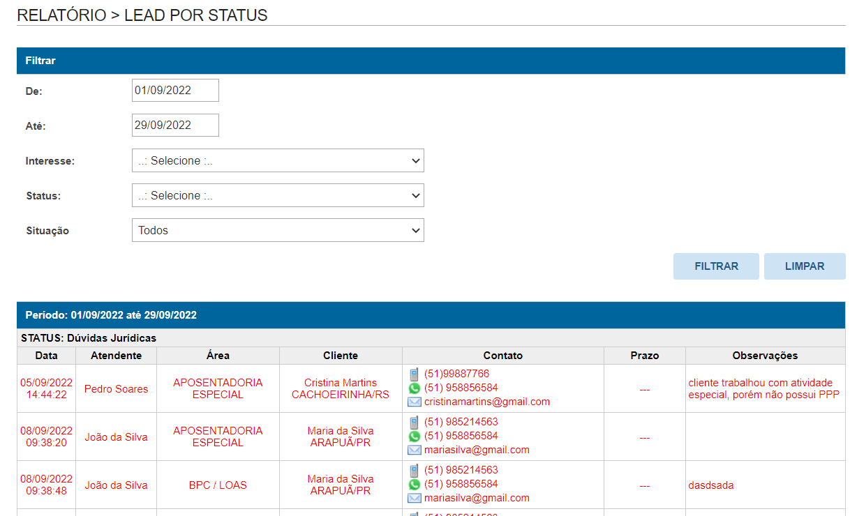Click WhatsApp number (51) 958856584 in first row

(x=461, y=388)
